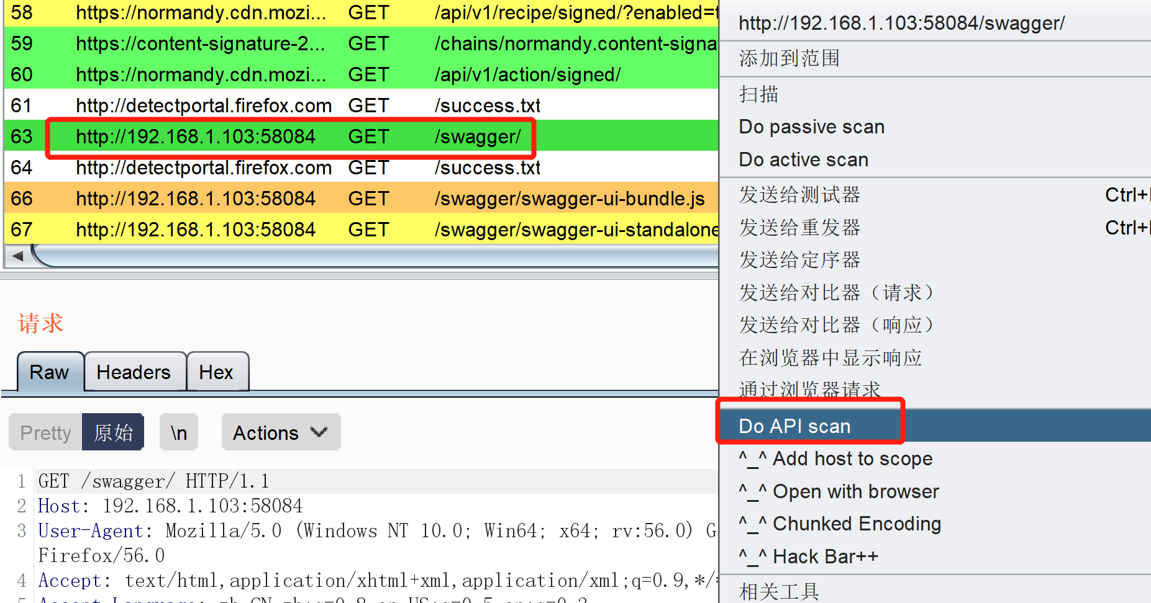Select history row 59 content-signature request
The height and width of the screenshot is (603, 1151).
click(x=362, y=43)
